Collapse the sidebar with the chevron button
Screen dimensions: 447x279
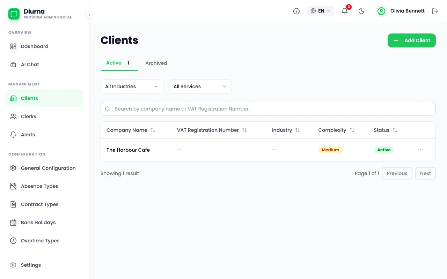(x=89, y=15)
